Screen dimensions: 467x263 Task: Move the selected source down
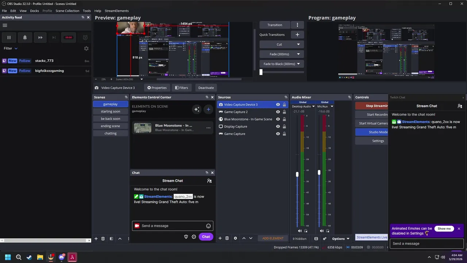tap(251, 238)
